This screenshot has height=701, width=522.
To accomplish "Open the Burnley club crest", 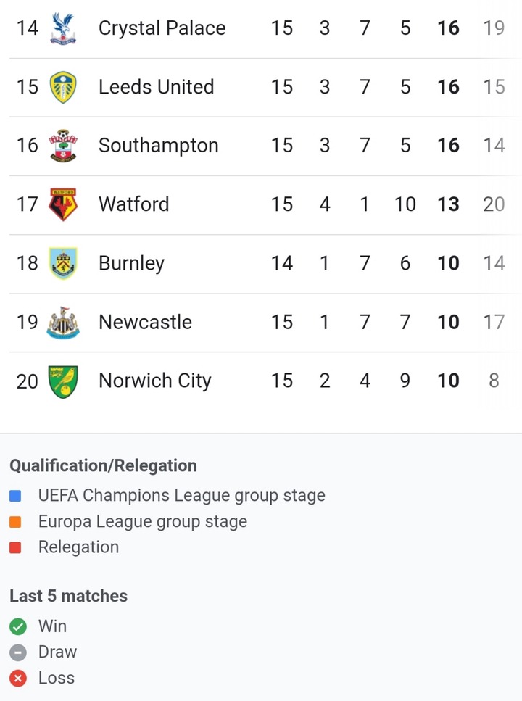I will pos(63,263).
